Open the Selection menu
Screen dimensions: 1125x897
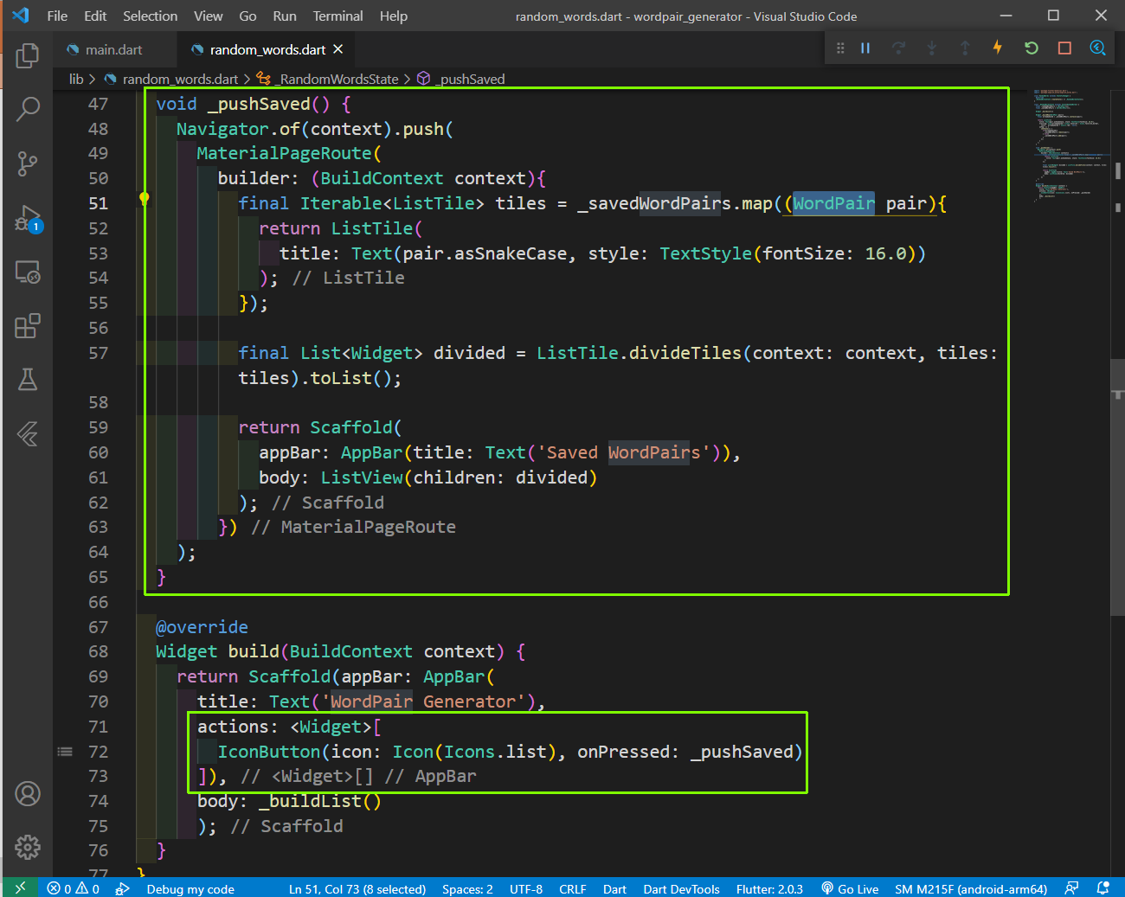coord(150,16)
